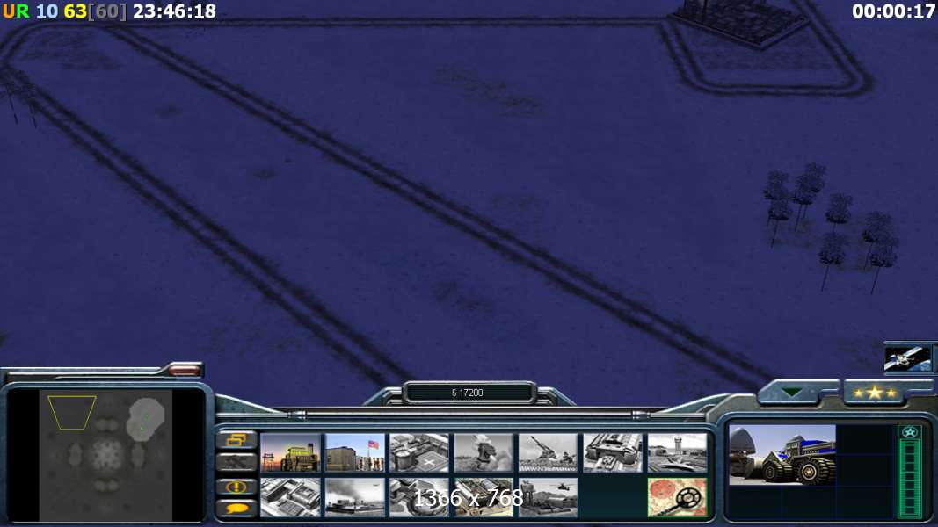The width and height of the screenshot is (938, 527).
Task: Select the Airfield build icon with control tower
Action: point(678,452)
